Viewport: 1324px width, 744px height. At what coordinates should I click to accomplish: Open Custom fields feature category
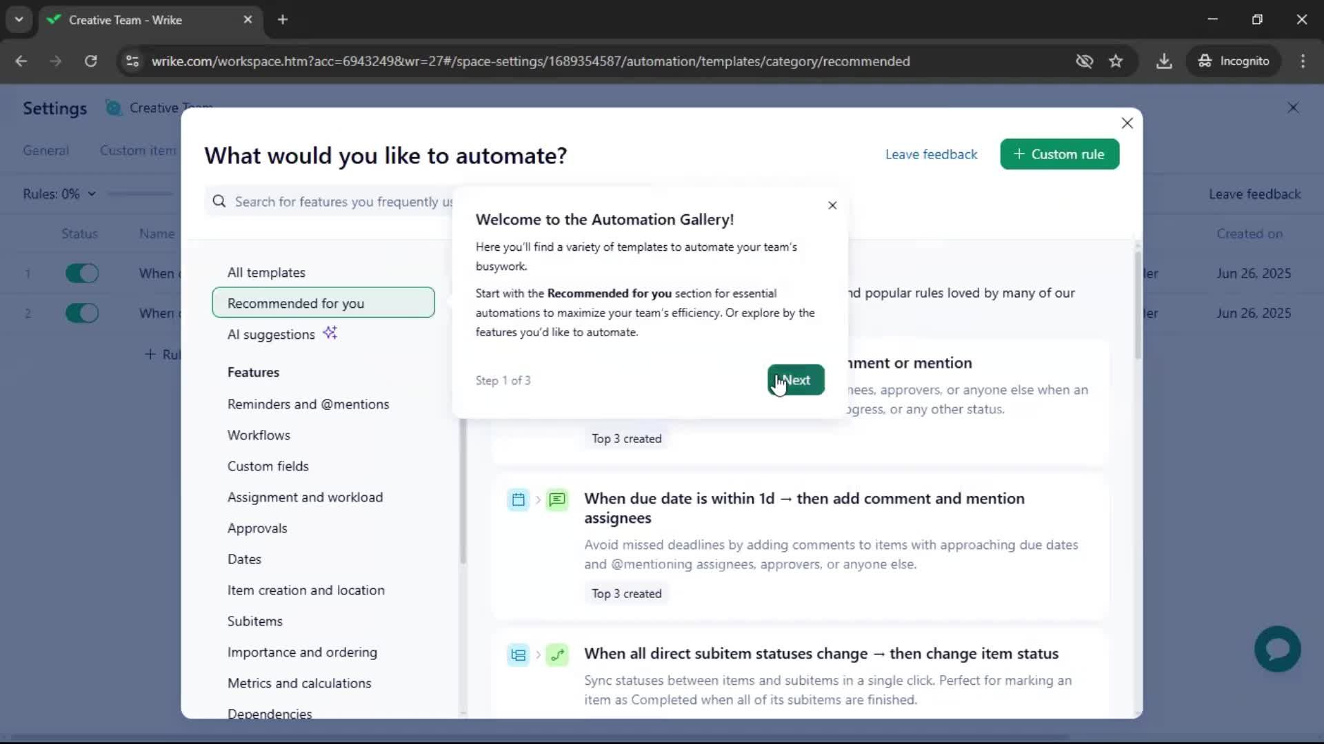click(x=268, y=466)
